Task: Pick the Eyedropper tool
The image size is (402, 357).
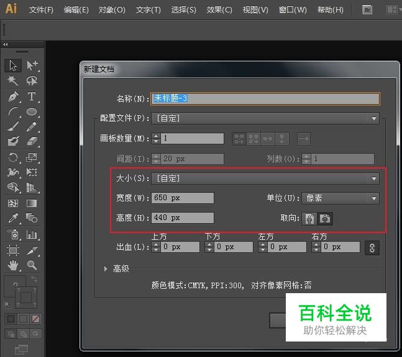Action: pos(13,218)
